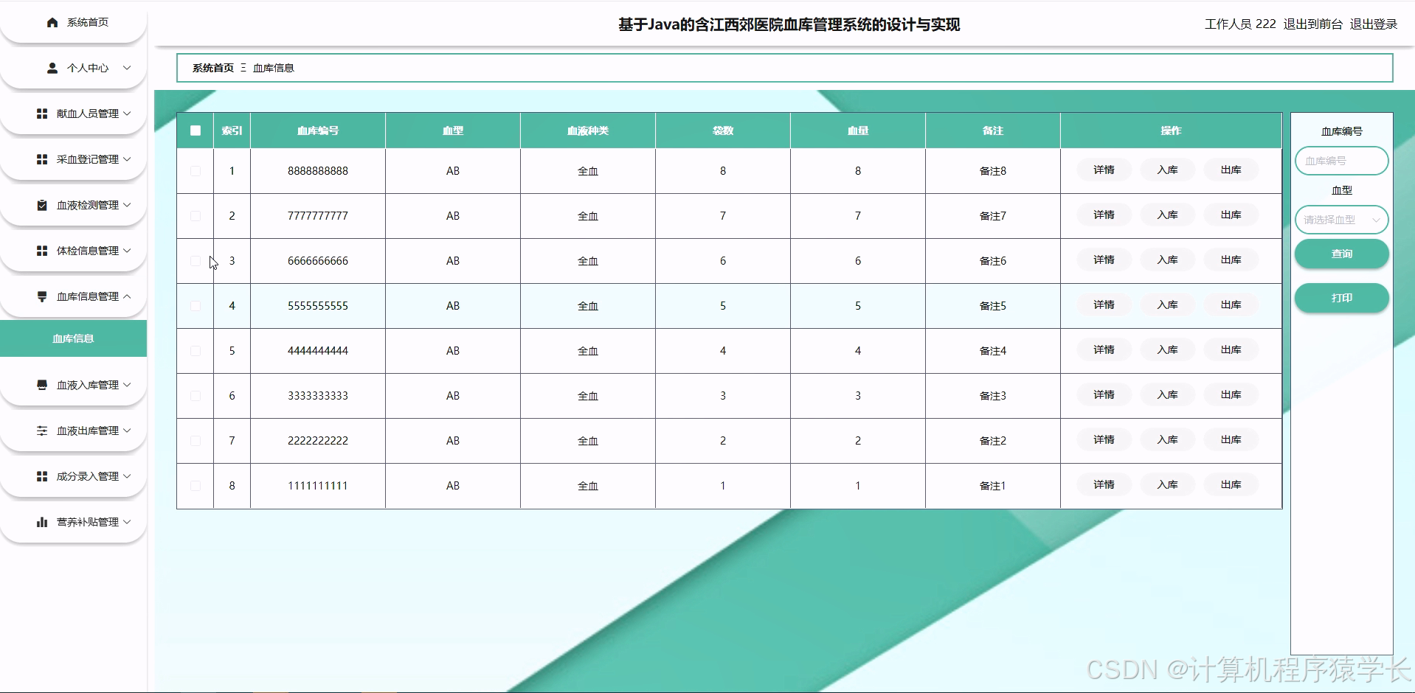
Task: Click 出库 for row 1111111111
Action: coord(1231,485)
